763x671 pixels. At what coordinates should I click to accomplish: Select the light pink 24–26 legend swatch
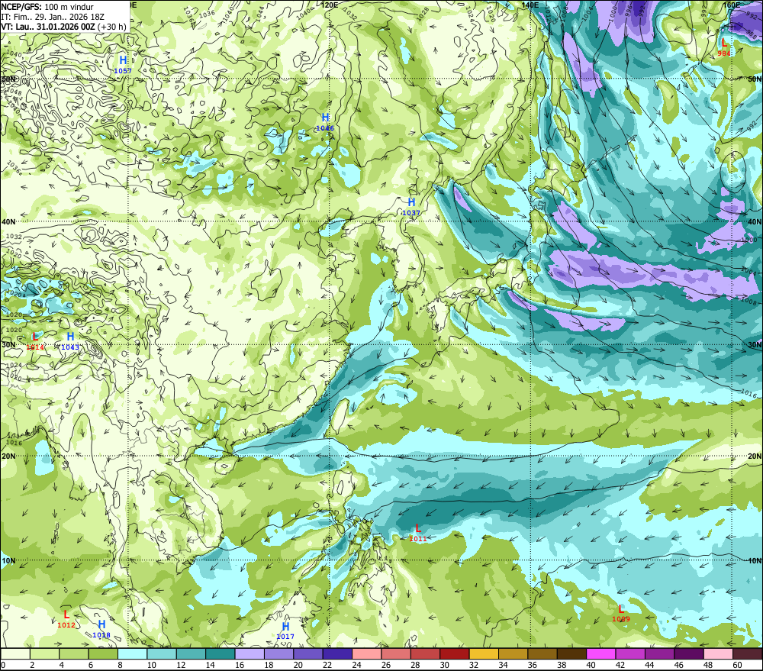(x=367, y=653)
